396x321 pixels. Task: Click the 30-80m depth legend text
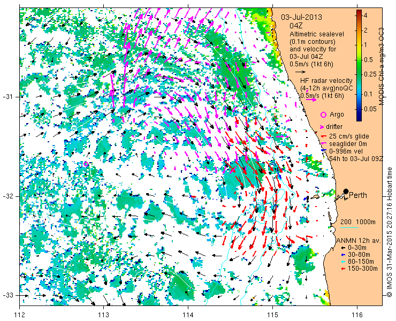[359, 255]
